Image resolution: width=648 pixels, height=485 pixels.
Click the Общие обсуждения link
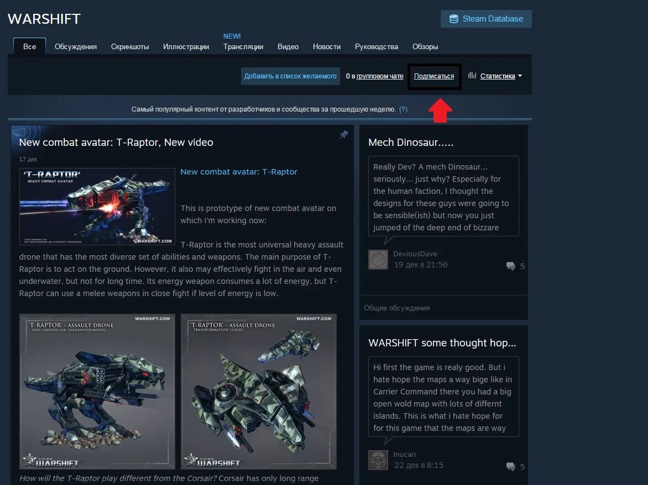(396, 308)
